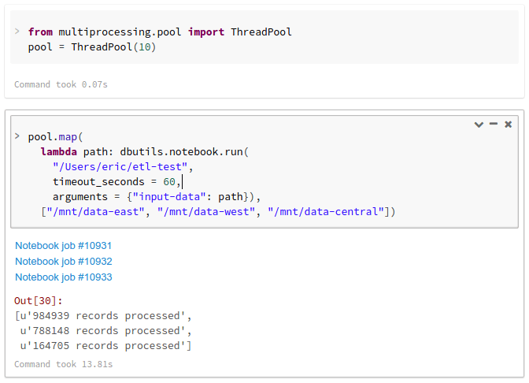
Task: Click the 'Command took 13.81s' status text
Action: click(64, 364)
